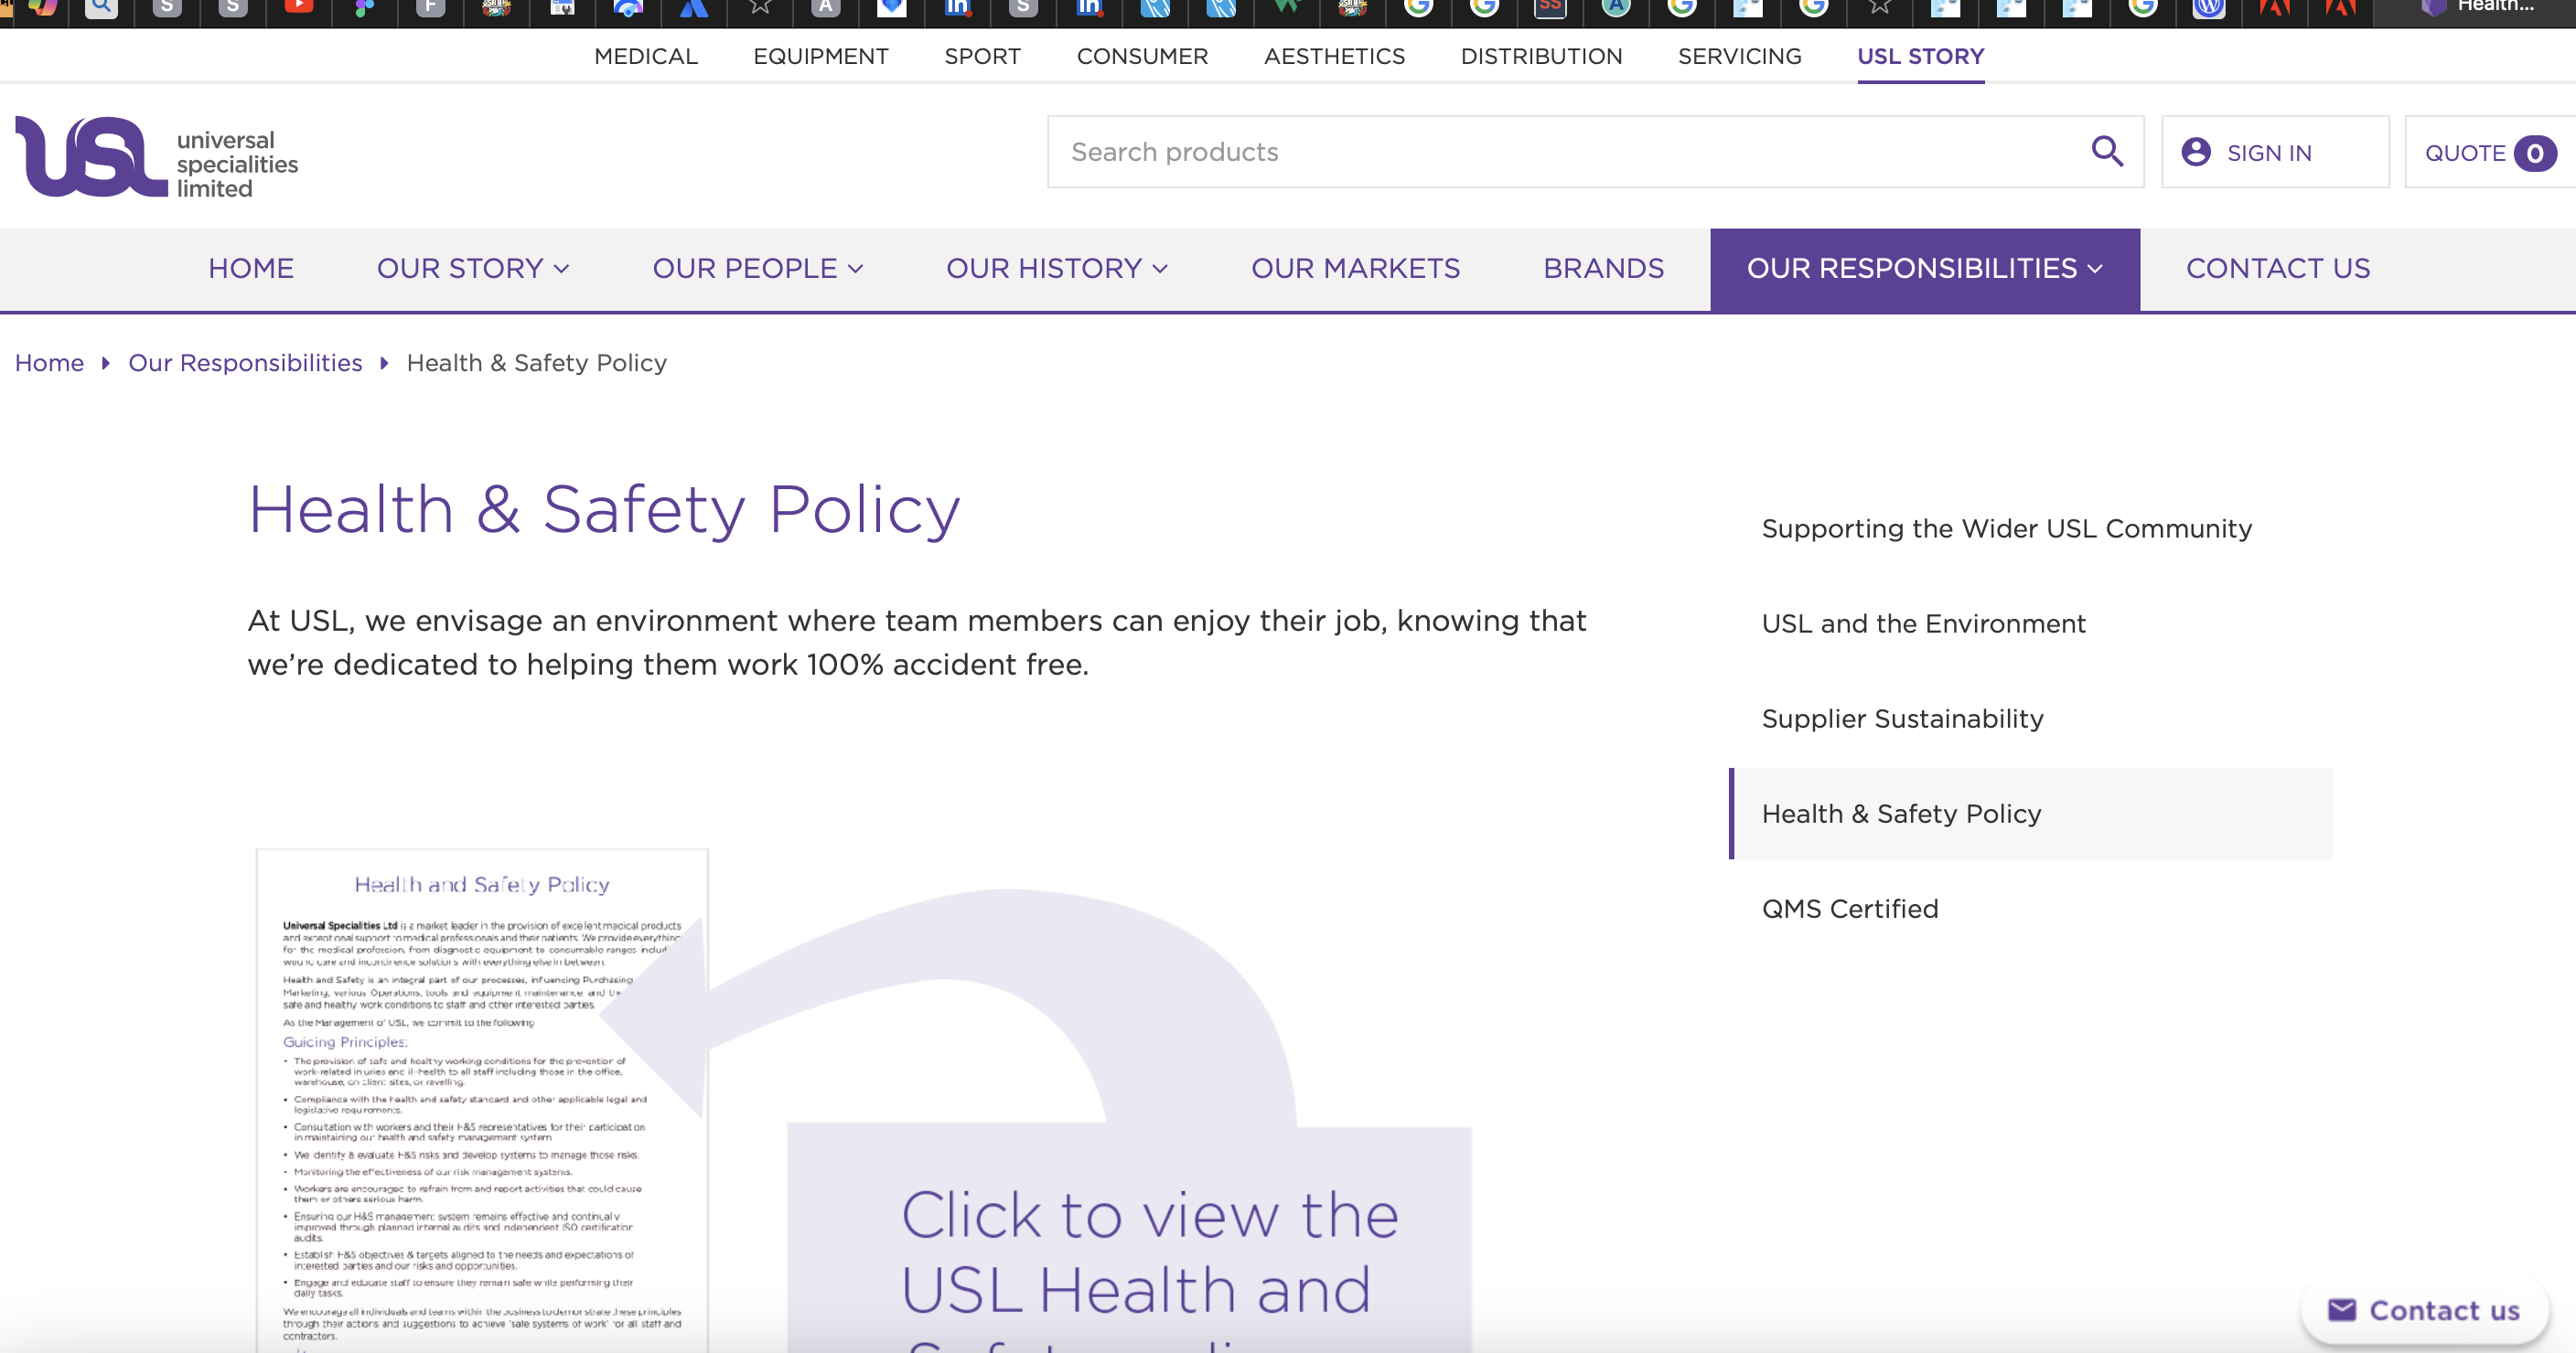Open the Atlassian browser tab
The image size is (2576, 1353).
693,8
